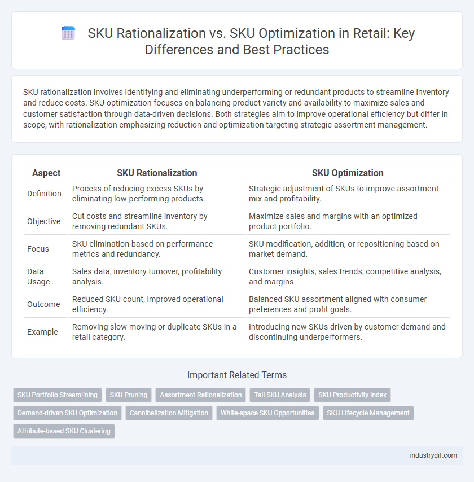Click 'Sales data, inventory turnover' cell

tap(157, 277)
